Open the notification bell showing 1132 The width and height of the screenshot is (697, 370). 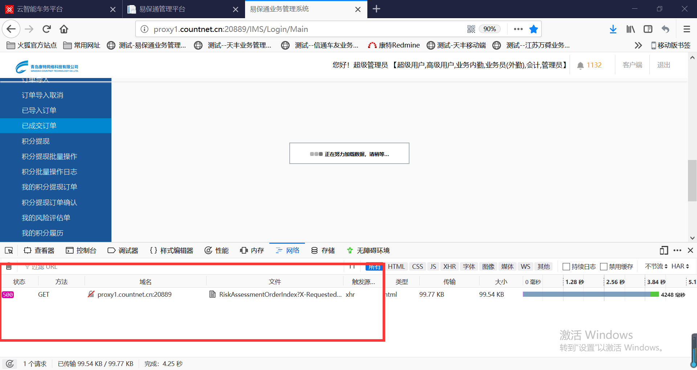[589, 65]
